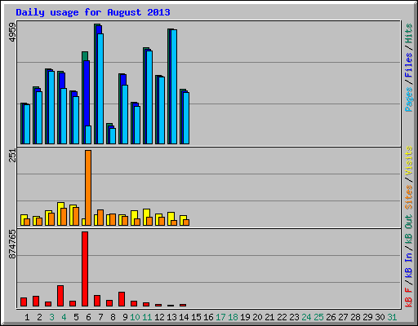The image size is (418, 326).
Task: Click the y-axis value 4959
Action: pyautogui.click(x=12, y=33)
